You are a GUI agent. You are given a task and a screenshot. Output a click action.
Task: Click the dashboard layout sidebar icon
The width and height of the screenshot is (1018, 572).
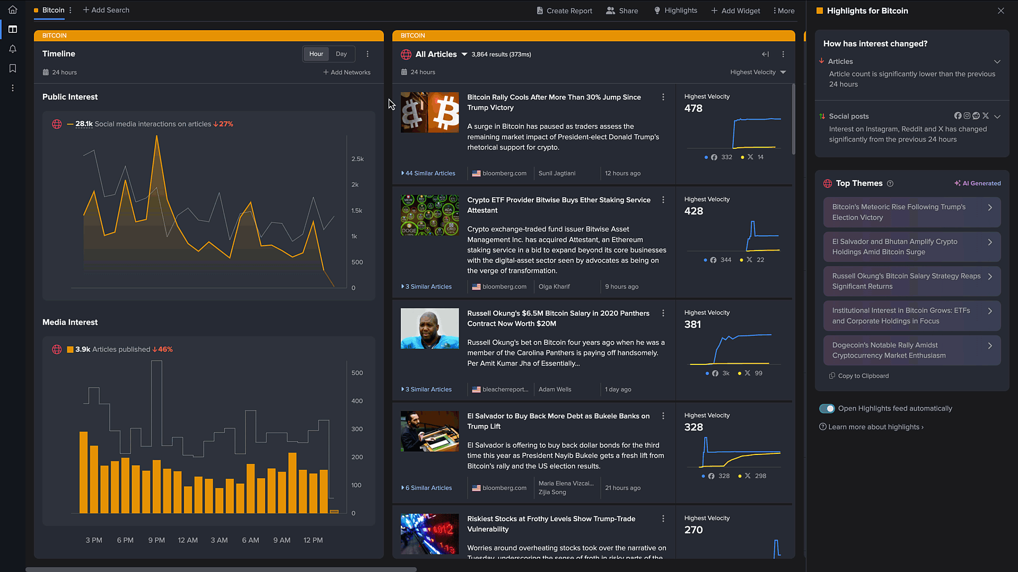[13, 29]
